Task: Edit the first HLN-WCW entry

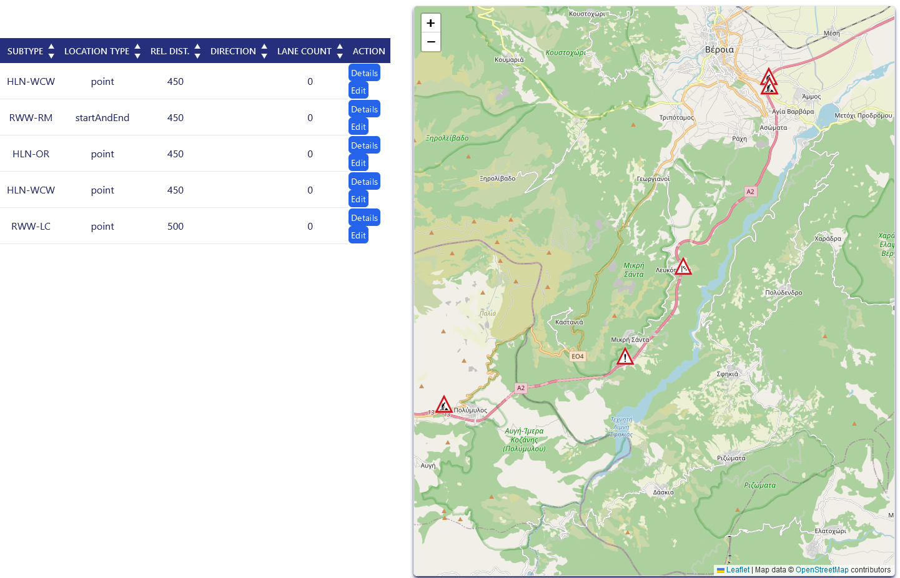Action: (x=359, y=91)
